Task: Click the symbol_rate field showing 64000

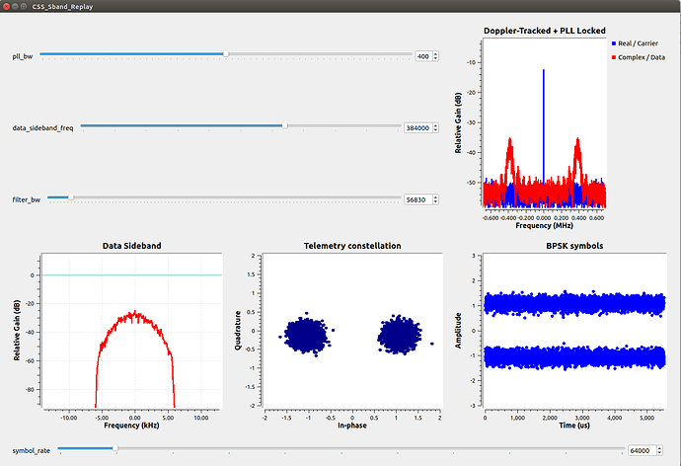Action: (x=640, y=450)
